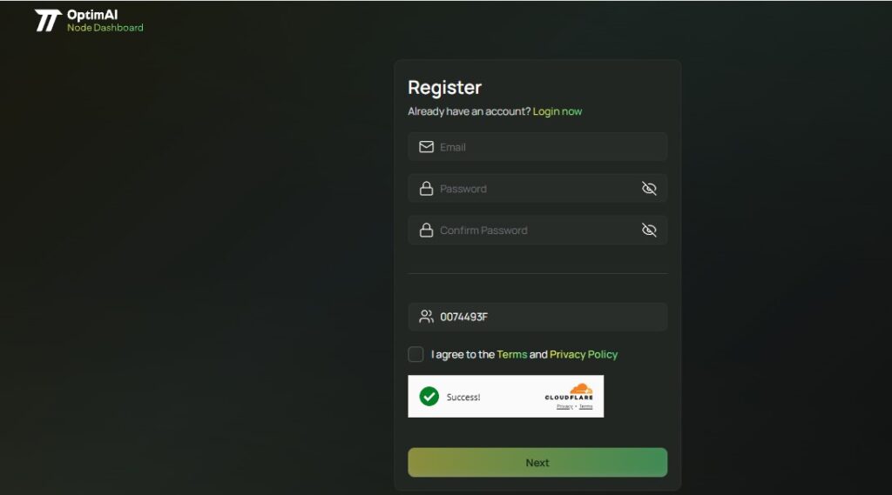892x495 pixels.
Task: Check the agree to Terms checkbox
Action: click(x=416, y=354)
